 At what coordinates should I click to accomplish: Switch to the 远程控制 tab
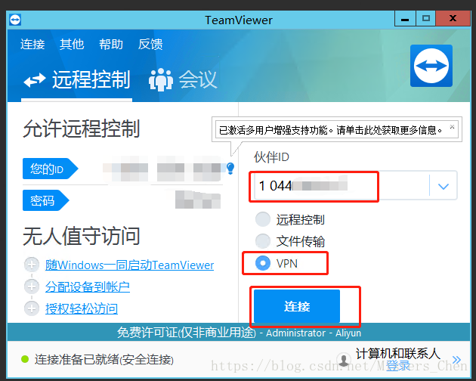coord(77,80)
